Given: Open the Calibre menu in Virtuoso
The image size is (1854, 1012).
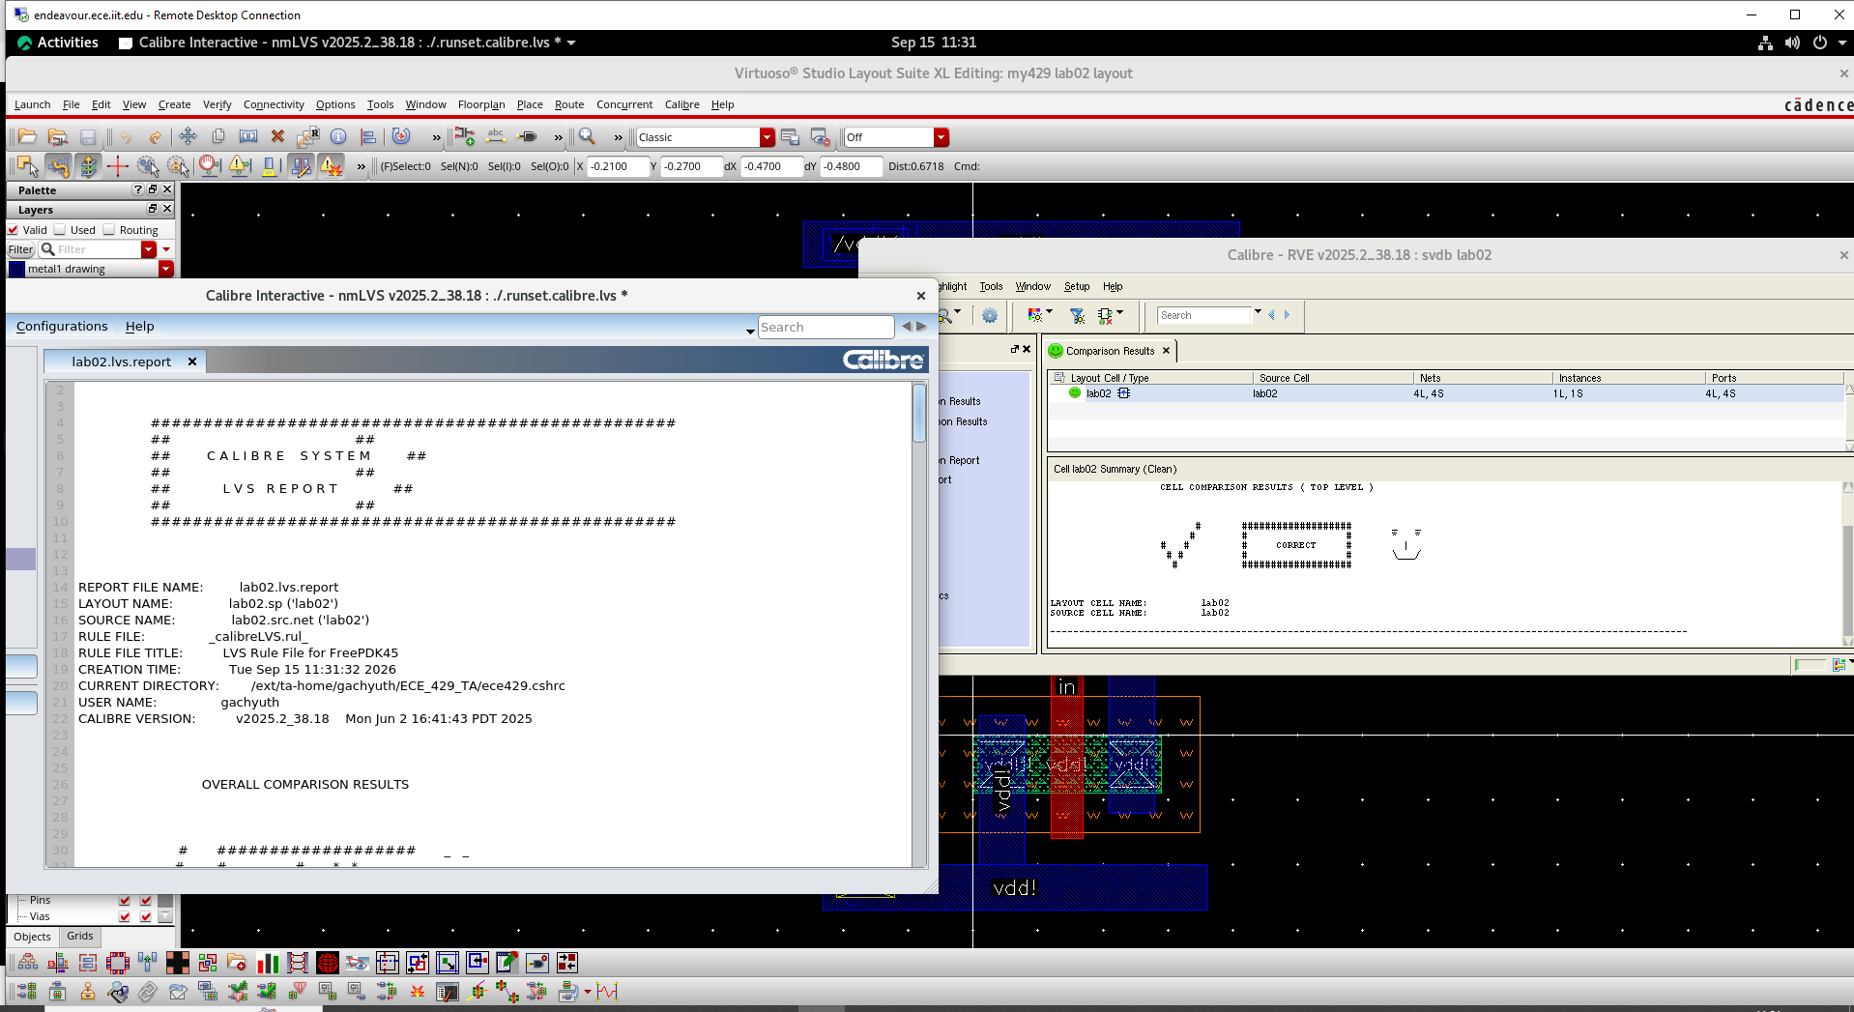Looking at the screenshot, I should click(682, 104).
